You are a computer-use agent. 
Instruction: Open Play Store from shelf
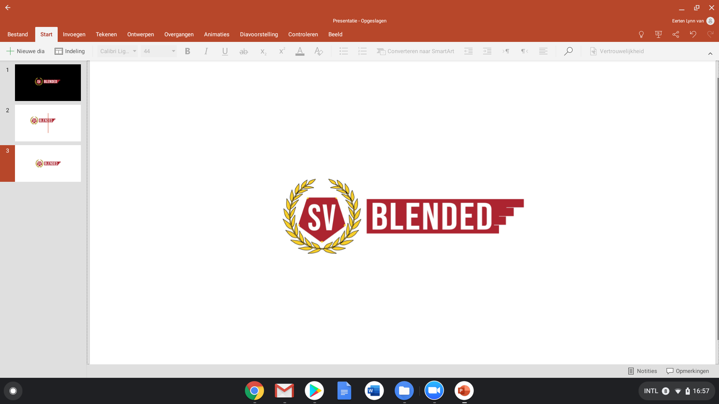point(314,391)
